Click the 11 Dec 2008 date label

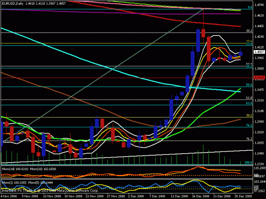[x=180, y=196]
